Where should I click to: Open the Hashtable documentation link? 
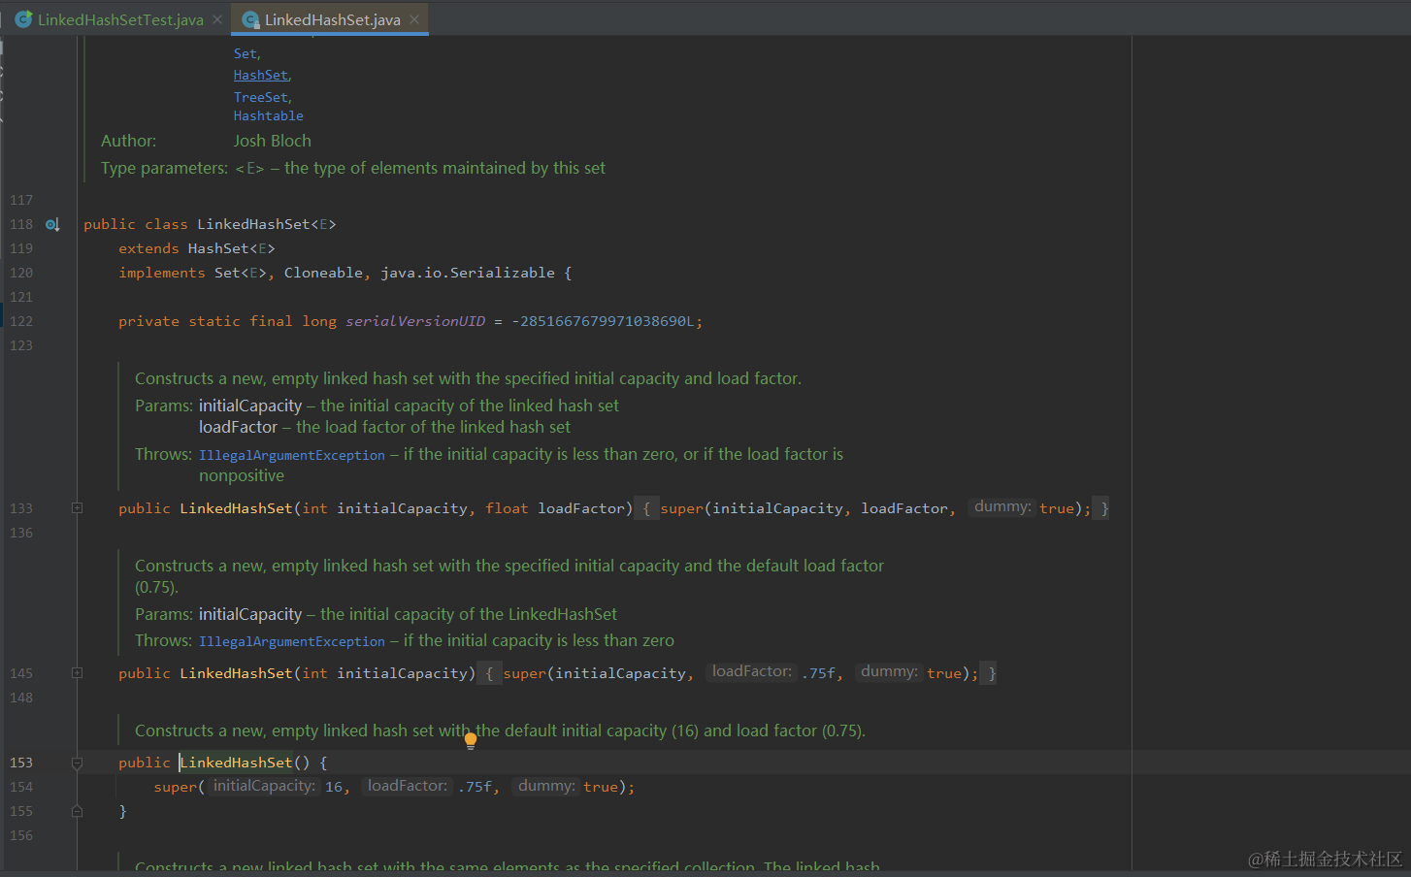pos(269,115)
